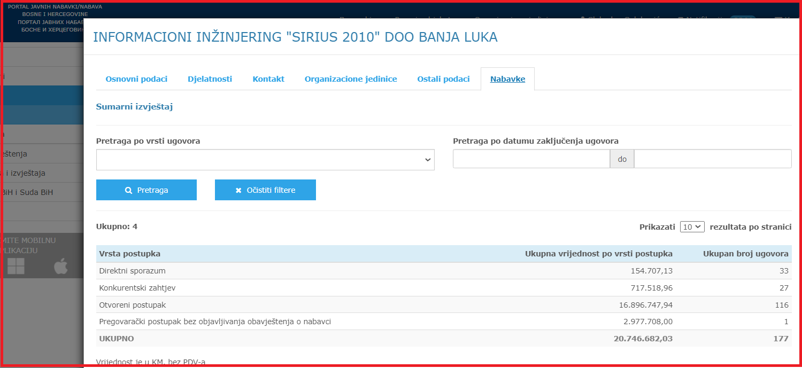This screenshot has height=368, width=802.
Task: Open the Kontakt tab
Action: [268, 79]
